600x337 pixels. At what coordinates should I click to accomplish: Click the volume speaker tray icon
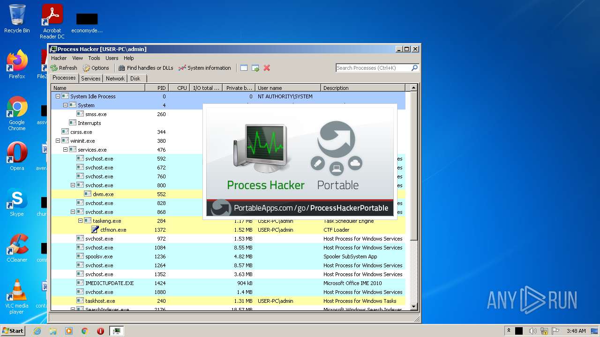click(x=533, y=331)
